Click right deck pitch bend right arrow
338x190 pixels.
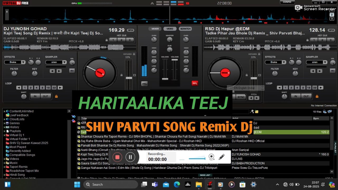pyautogui.click(x=256, y=98)
